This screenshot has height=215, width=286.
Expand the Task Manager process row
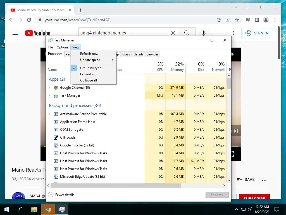[x=49, y=95]
